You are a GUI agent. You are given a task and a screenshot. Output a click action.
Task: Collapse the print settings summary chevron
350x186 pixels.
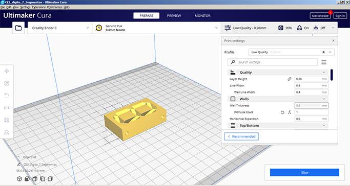333,28
